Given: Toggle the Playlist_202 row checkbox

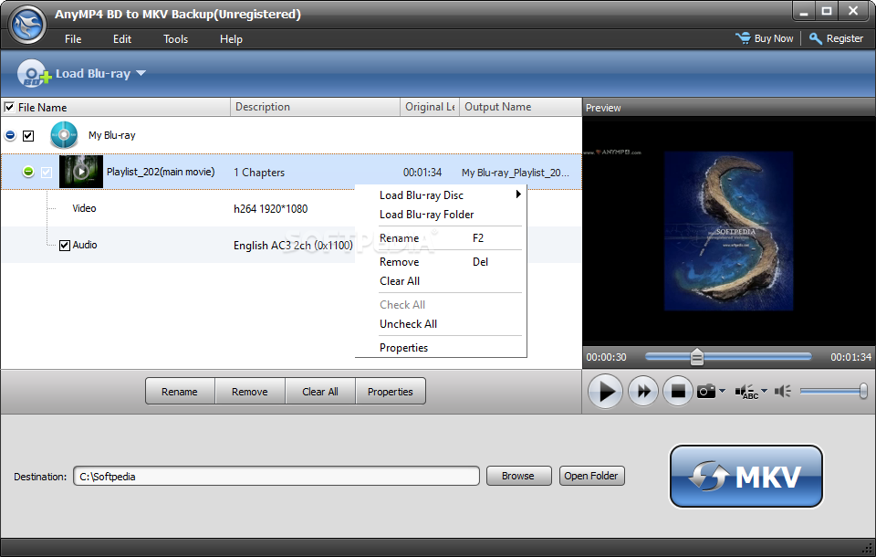Looking at the screenshot, I should pyautogui.click(x=47, y=173).
